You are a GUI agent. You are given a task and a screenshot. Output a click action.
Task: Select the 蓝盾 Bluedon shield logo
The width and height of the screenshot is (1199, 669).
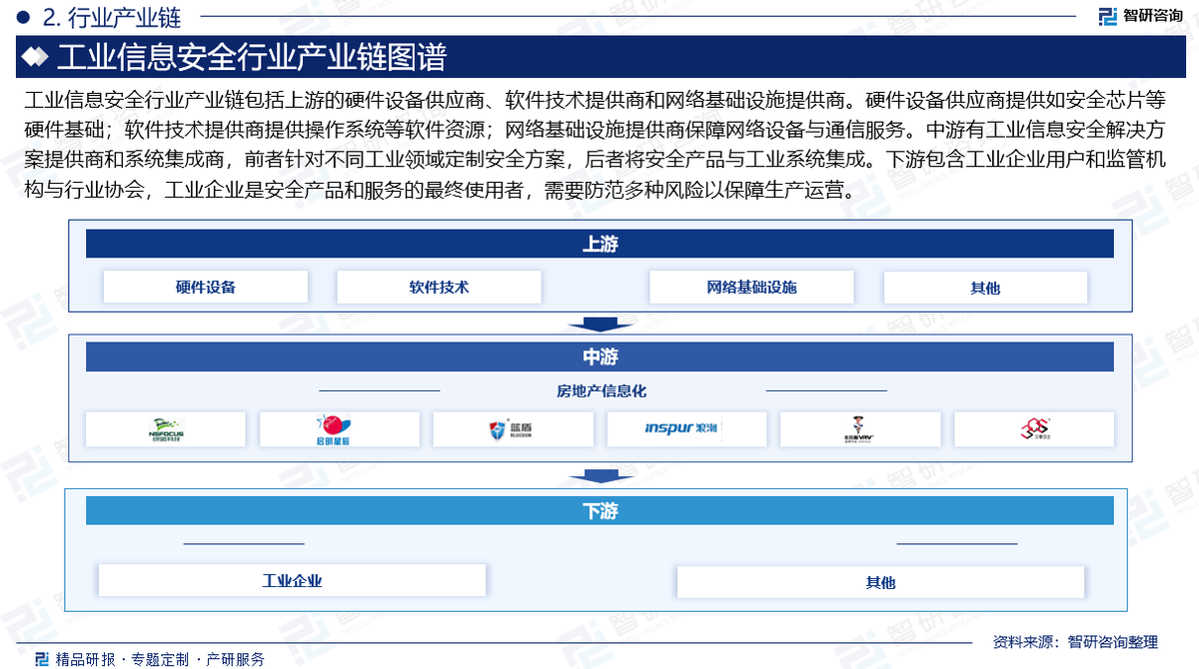coord(512,429)
